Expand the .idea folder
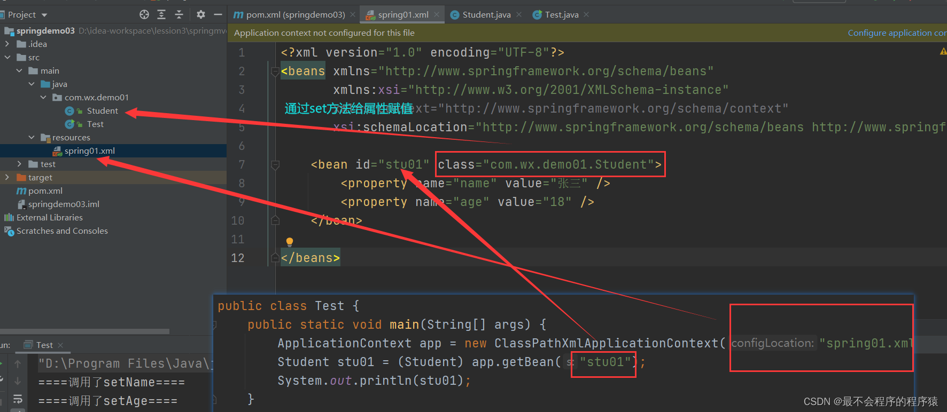 click(7, 44)
